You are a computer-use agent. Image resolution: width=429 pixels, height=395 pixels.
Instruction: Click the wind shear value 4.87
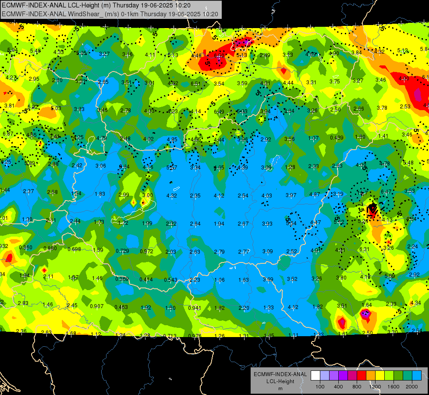click(x=315, y=194)
